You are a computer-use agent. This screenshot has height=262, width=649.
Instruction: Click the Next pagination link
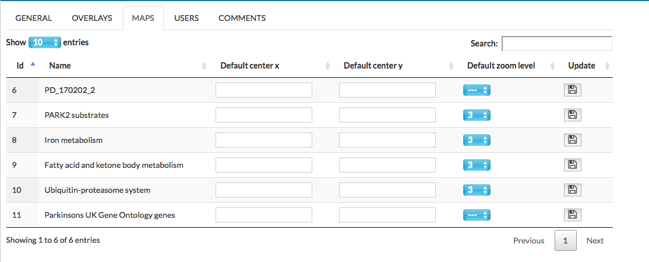(x=595, y=241)
